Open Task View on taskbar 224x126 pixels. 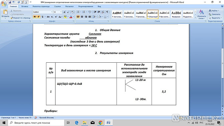pyautogui.click(x=68, y=123)
